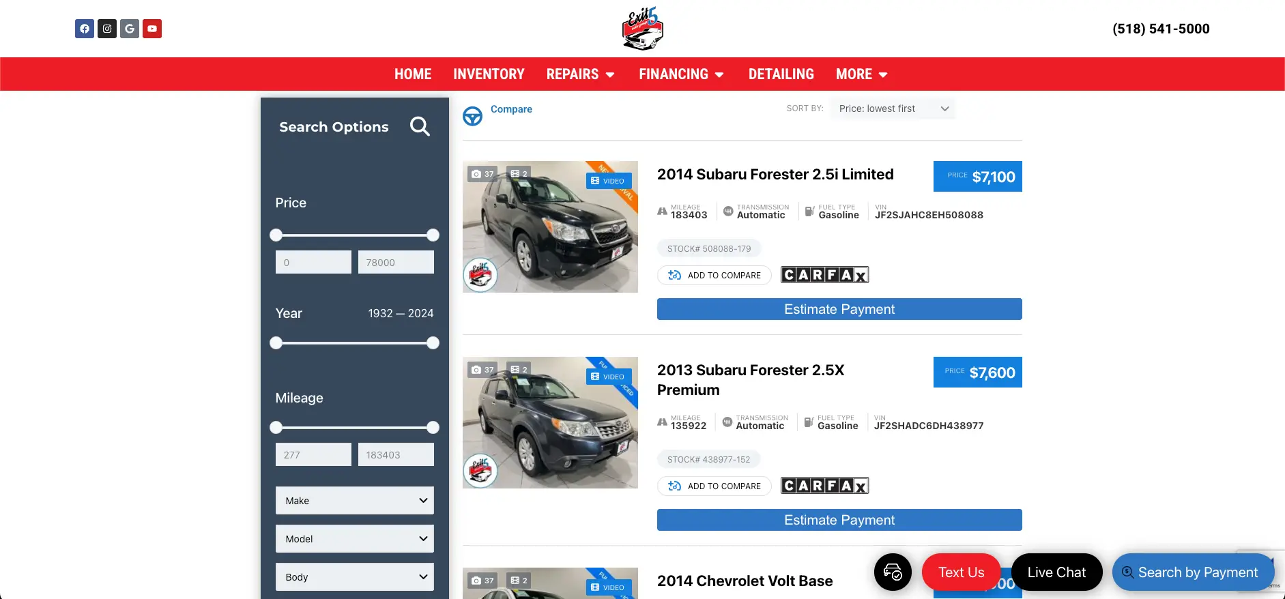The image size is (1285, 599).
Task: Focus the maximum mileage input field
Action: pyautogui.click(x=396, y=454)
